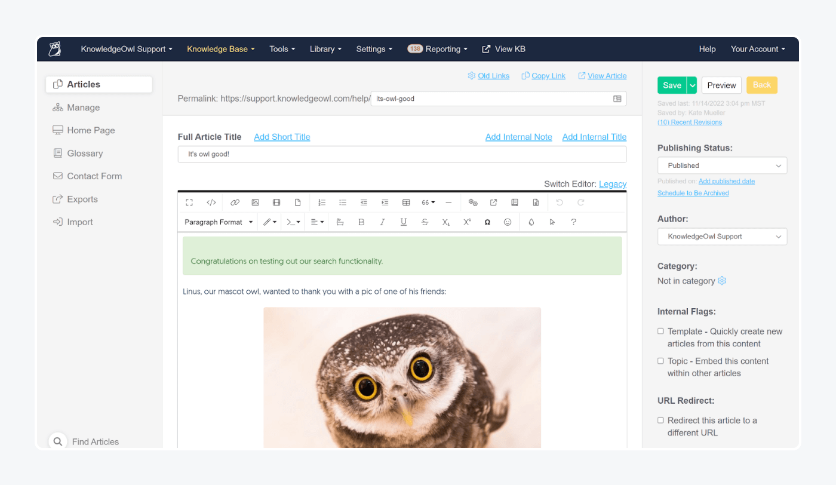Click the external-link arrow editor toolbar icon
The image size is (836, 485).
coord(493,202)
